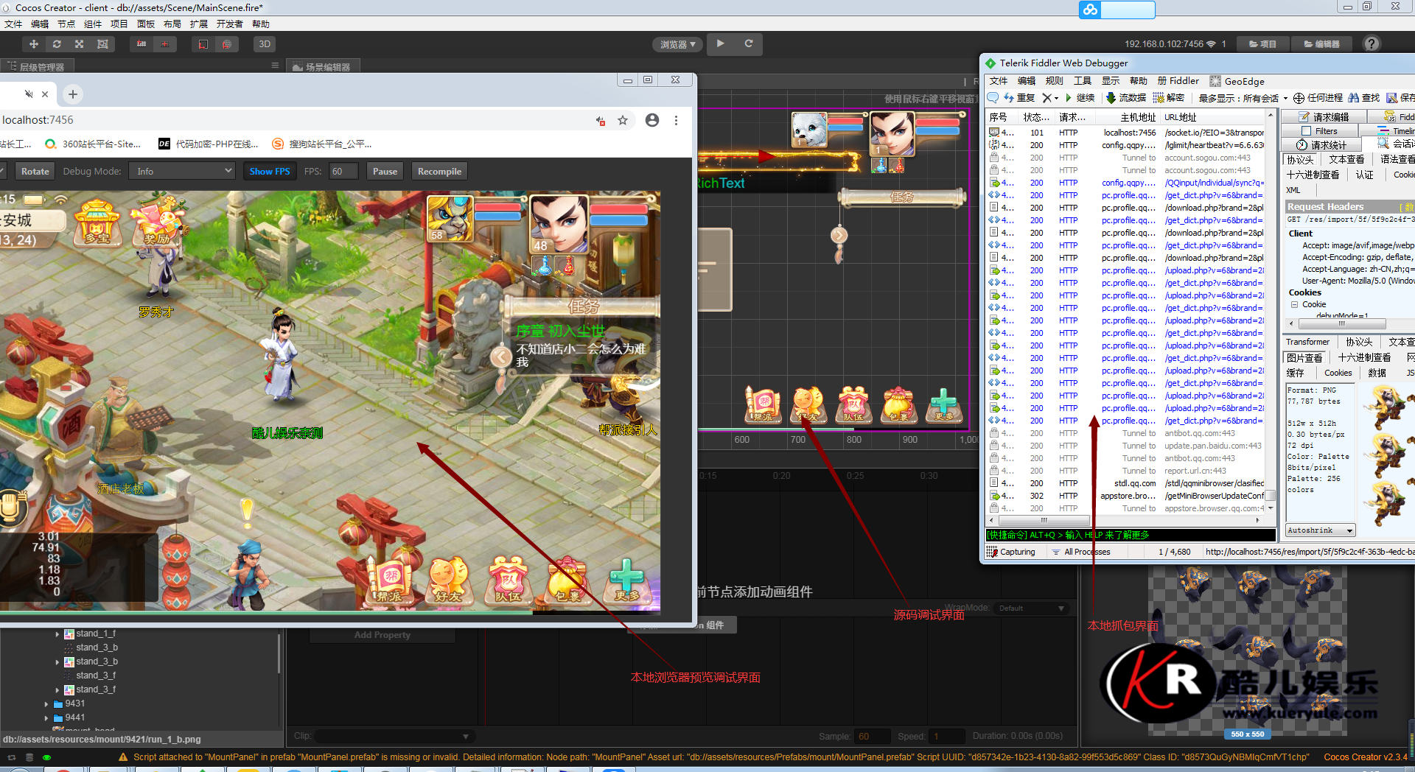Open the 360站长平台 bookmark
This screenshot has height=772, width=1415.
point(93,144)
